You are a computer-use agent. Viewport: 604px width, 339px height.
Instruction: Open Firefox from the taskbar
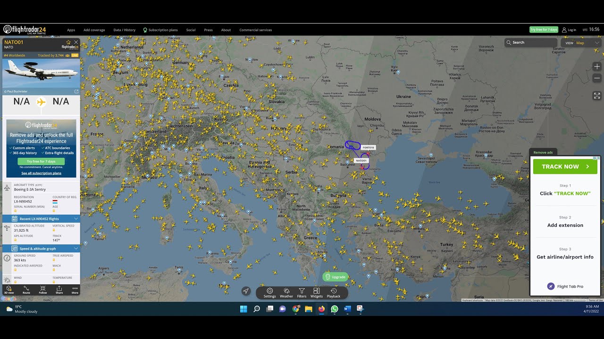322,309
